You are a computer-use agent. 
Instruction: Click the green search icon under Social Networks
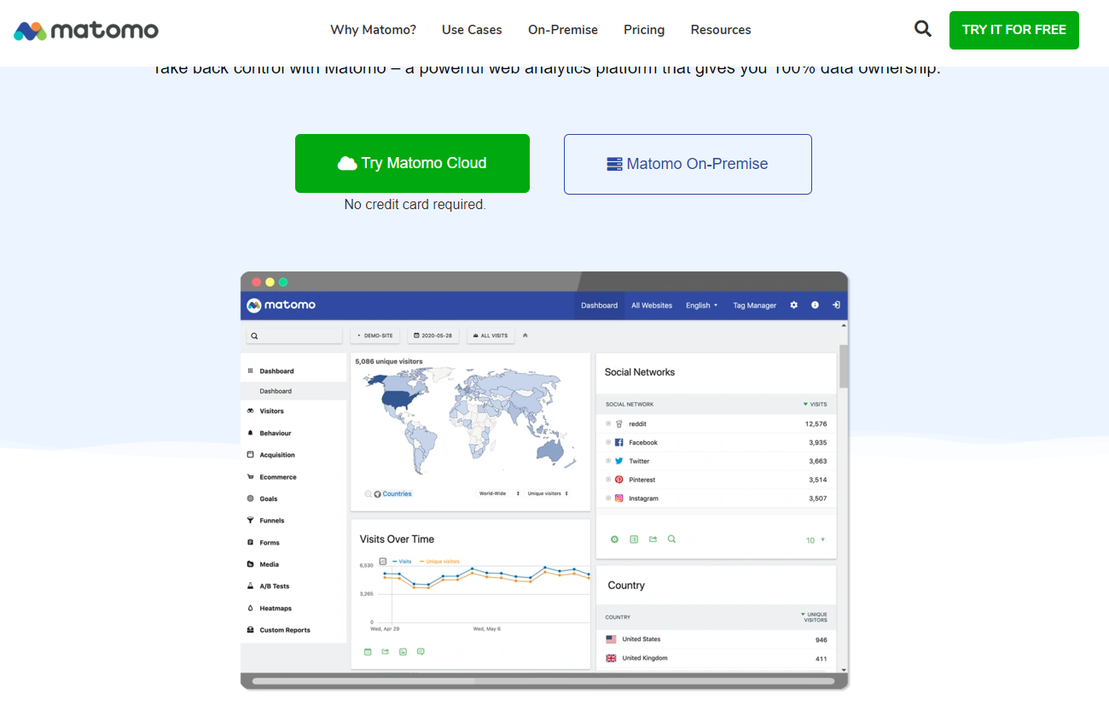(x=671, y=539)
